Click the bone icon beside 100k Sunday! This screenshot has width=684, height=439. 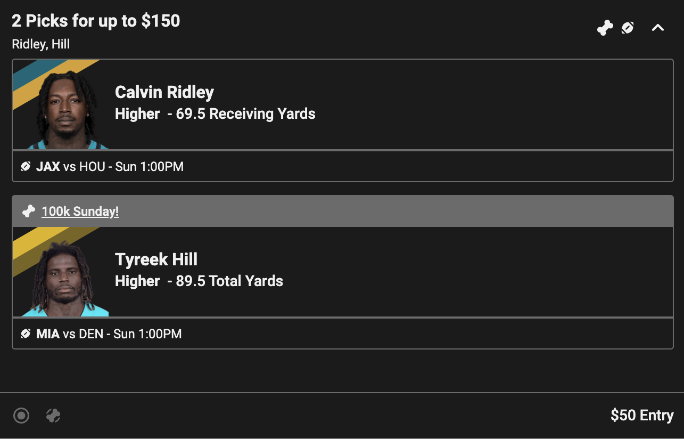28,212
